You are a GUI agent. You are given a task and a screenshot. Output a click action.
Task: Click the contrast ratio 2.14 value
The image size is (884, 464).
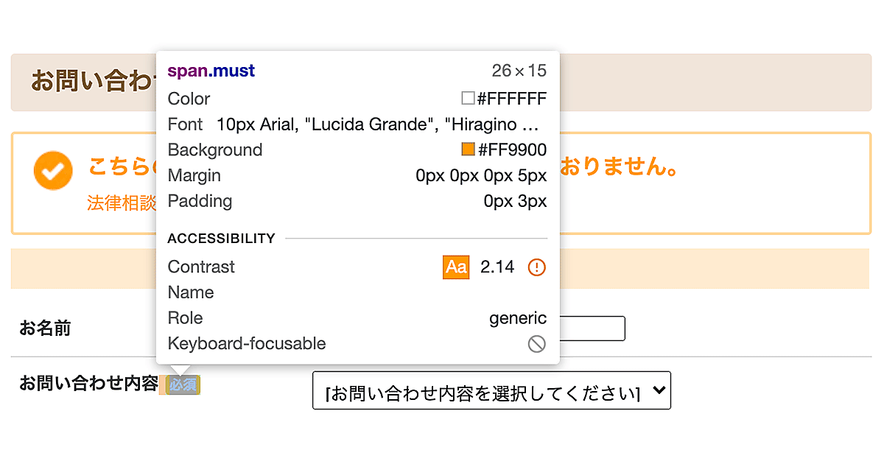coord(497,267)
